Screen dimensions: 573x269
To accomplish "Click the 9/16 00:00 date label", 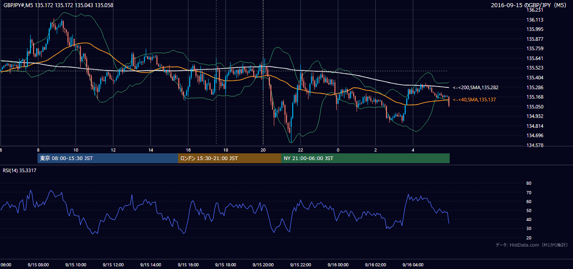I will pos(338,265).
